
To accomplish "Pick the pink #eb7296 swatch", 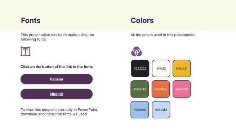I will click(x=182, y=89).
